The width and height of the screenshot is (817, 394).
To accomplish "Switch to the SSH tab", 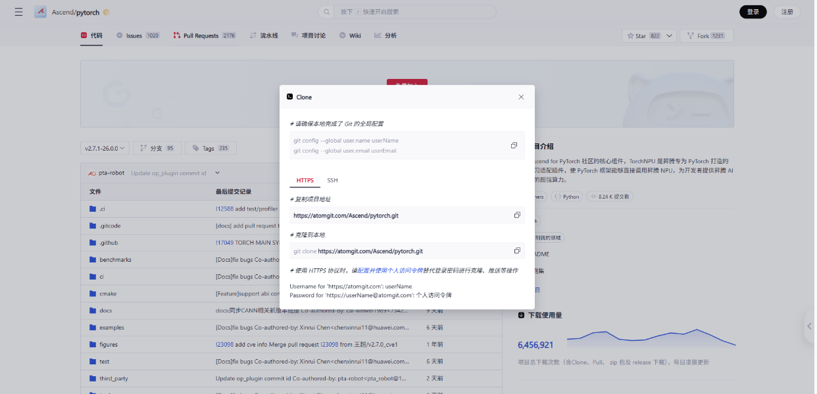I will pos(332,180).
